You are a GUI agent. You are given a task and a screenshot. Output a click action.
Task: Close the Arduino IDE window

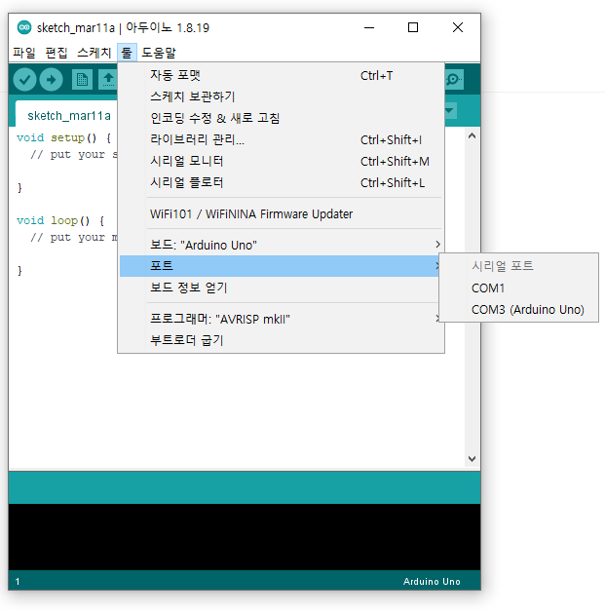(458, 27)
